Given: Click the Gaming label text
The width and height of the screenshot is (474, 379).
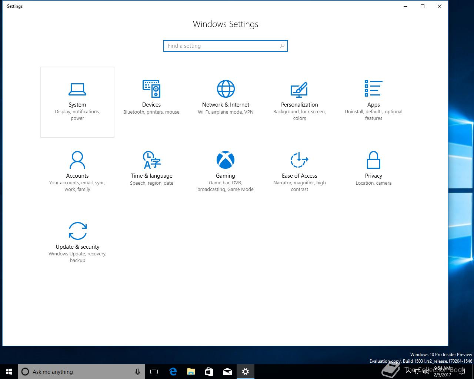Looking at the screenshot, I should click(226, 176).
